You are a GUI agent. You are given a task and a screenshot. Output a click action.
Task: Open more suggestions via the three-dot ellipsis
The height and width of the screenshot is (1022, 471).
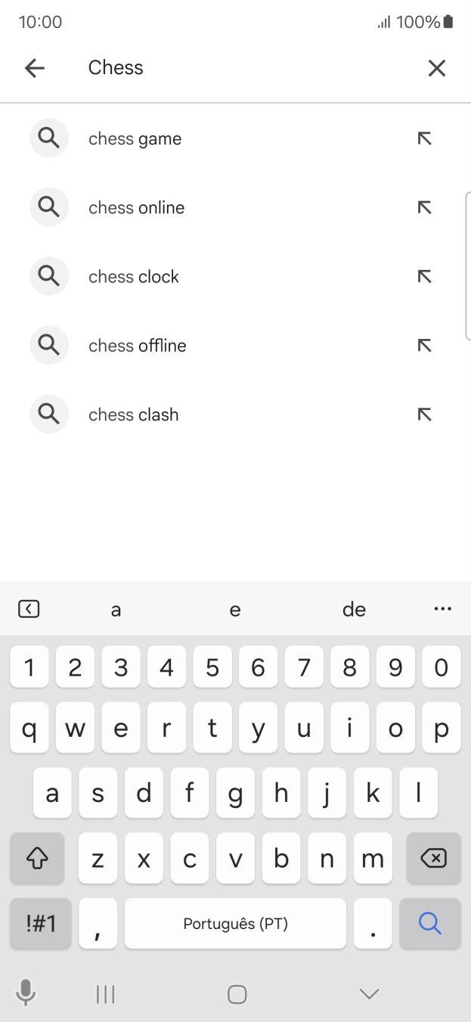(442, 608)
